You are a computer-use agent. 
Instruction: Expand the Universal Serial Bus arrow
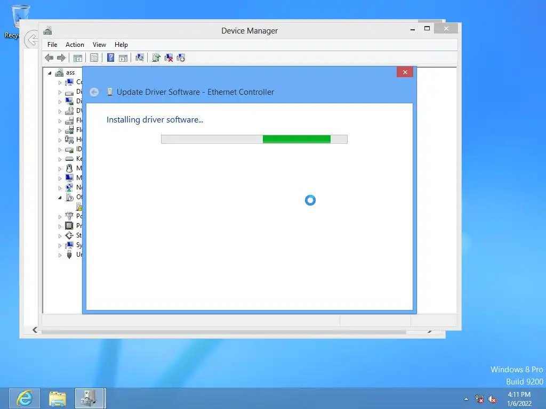coord(60,255)
